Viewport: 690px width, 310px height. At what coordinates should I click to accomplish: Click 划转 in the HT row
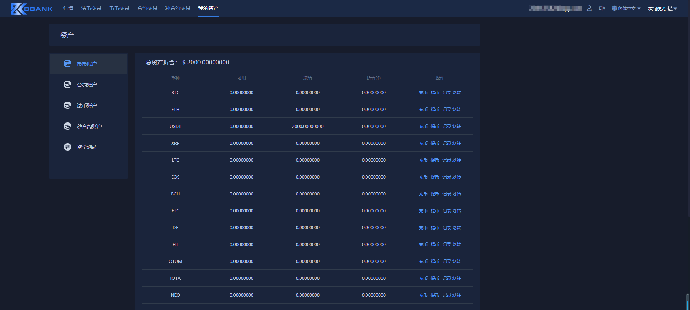pos(457,245)
